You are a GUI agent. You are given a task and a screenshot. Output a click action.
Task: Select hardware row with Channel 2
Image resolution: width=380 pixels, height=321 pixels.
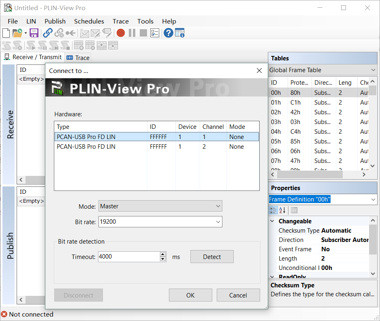[x=157, y=146]
